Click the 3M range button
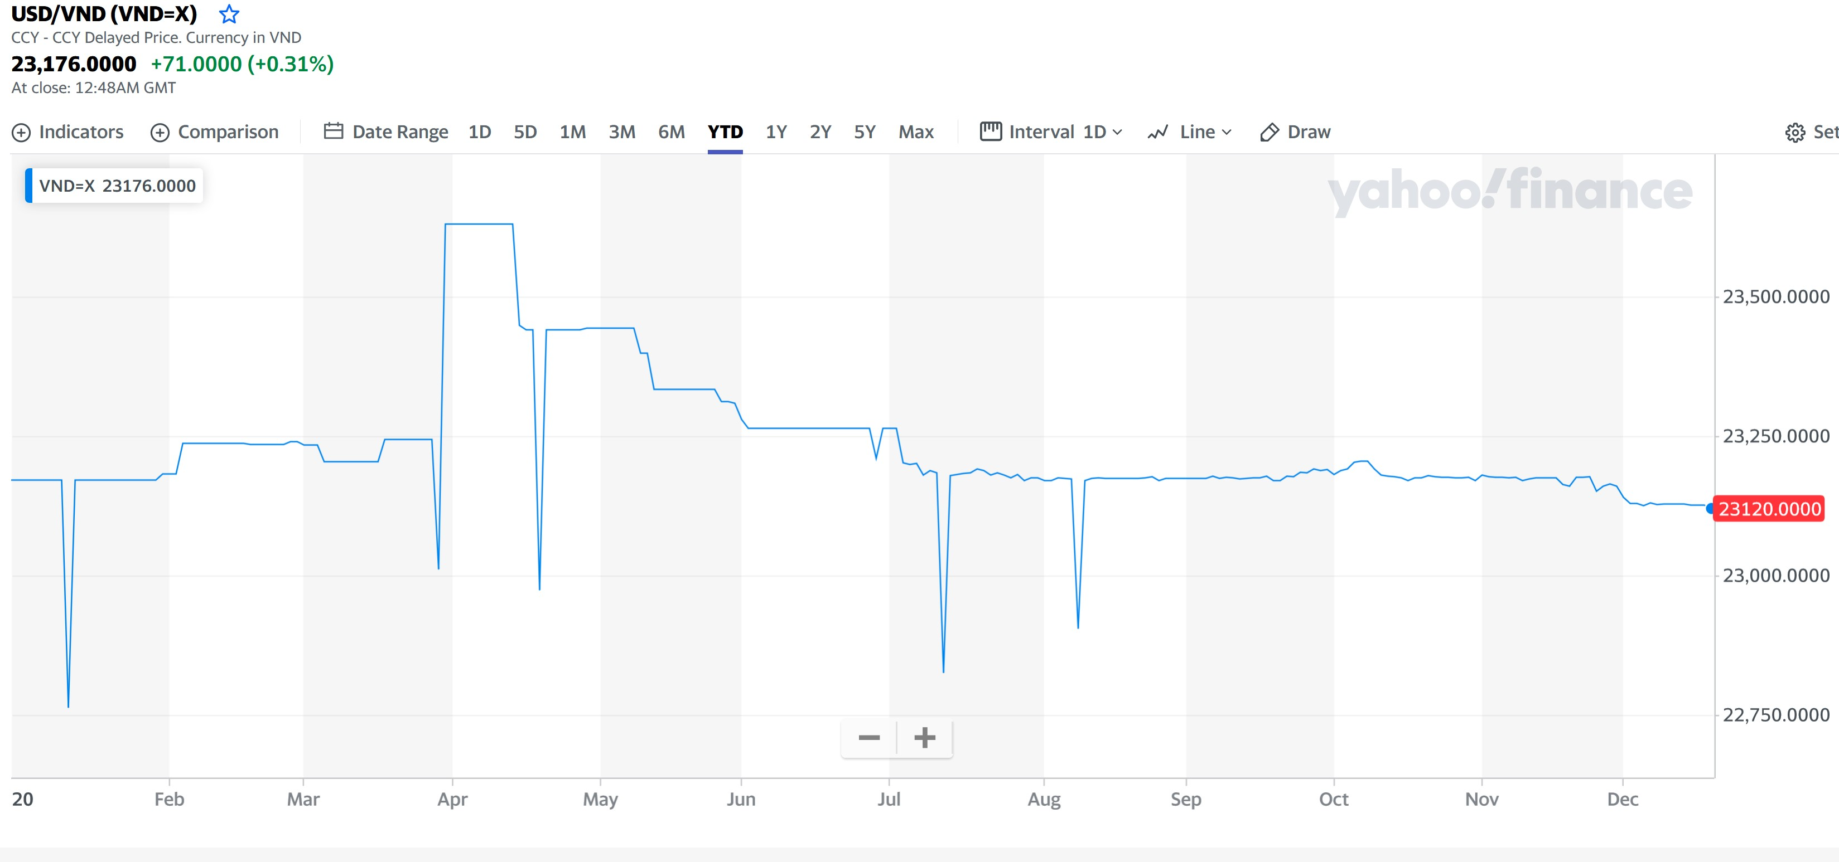This screenshot has height=862, width=1839. [x=622, y=132]
